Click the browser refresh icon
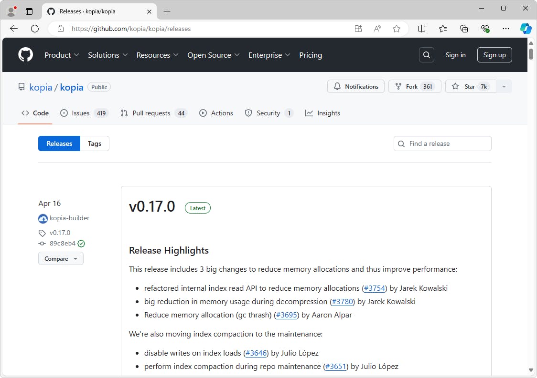The width and height of the screenshot is (537, 378). 35,29
